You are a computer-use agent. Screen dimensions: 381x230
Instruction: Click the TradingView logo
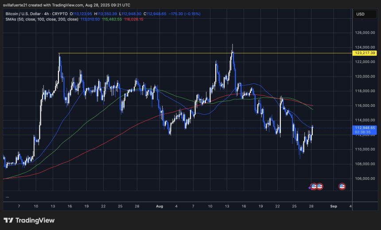click(29, 220)
